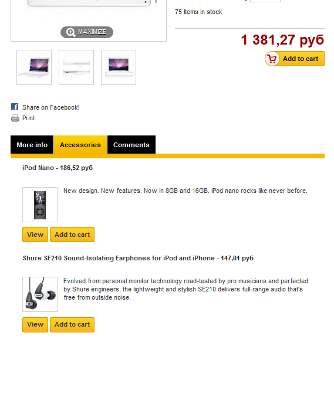Select the front view laptop thumbnail
Image resolution: width=334 pixels, height=404 pixels.
point(119,67)
